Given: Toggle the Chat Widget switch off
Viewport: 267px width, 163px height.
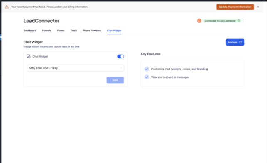Looking at the screenshot, I should tap(120, 56).
